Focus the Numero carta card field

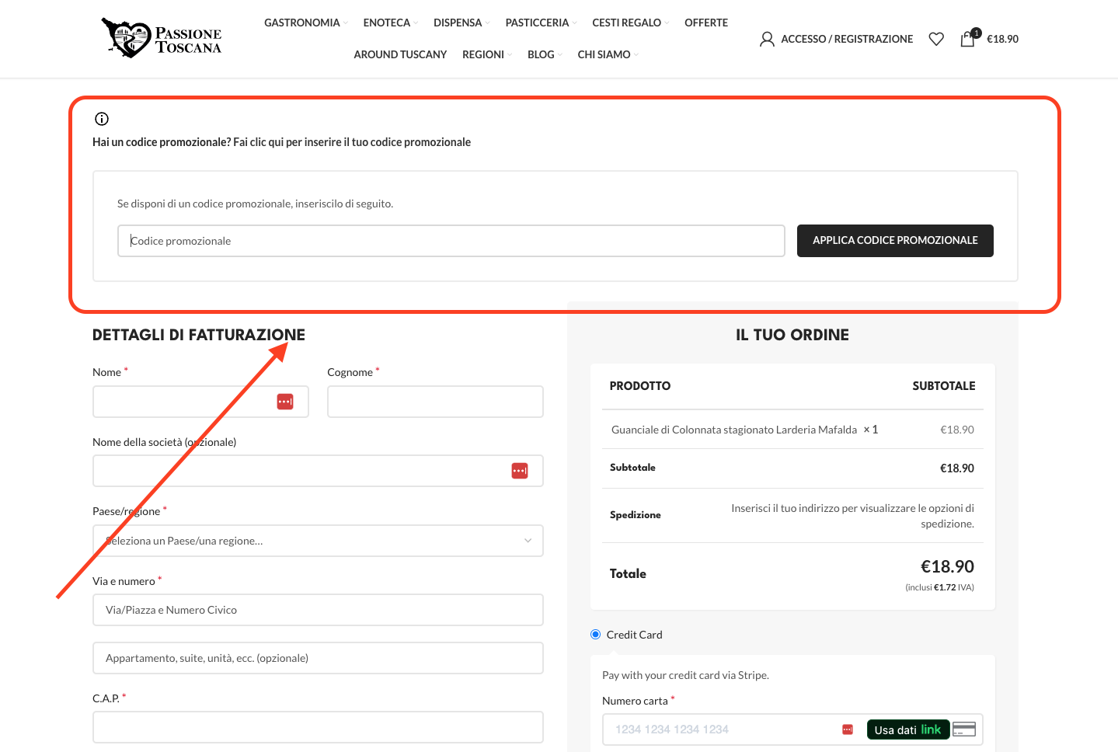(x=792, y=729)
